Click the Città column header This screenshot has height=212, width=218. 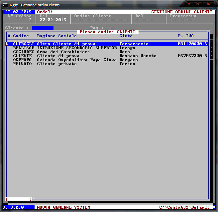click(126, 36)
